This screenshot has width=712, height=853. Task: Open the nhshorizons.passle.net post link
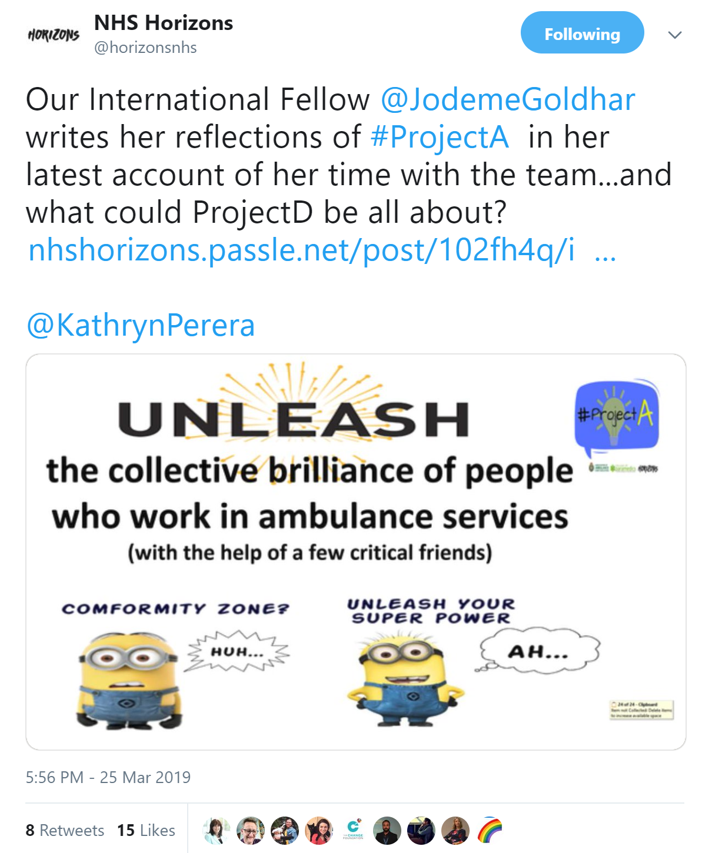tap(302, 250)
